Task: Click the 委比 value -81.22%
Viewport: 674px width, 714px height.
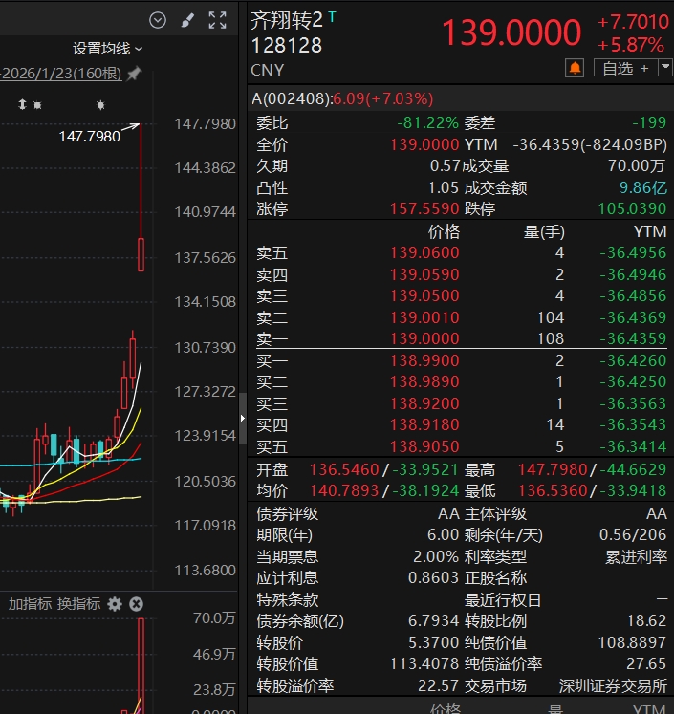Action: (x=427, y=122)
